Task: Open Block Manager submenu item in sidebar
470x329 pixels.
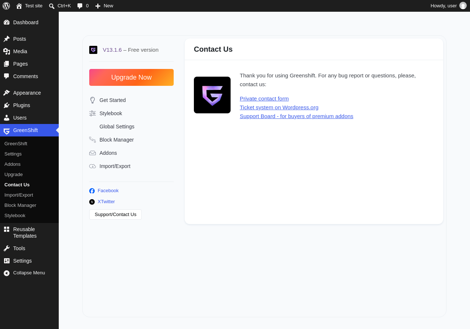Action: [x=20, y=205]
